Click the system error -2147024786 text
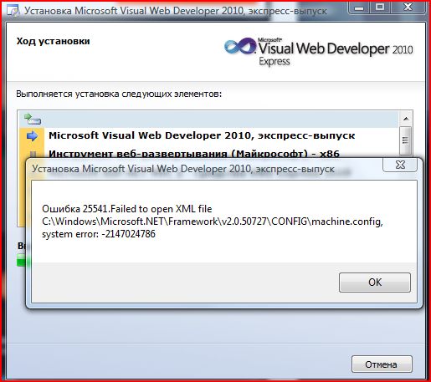The height and width of the screenshot is (382, 431). click(99, 234)
